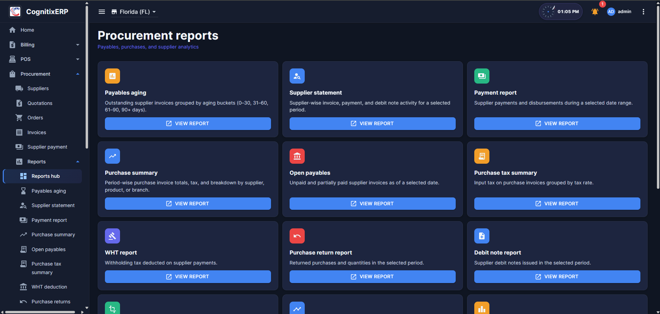This screenshot has height=314, width=660.
Task: Click the sidebar horizontal scrollbar
Action: 40,312
